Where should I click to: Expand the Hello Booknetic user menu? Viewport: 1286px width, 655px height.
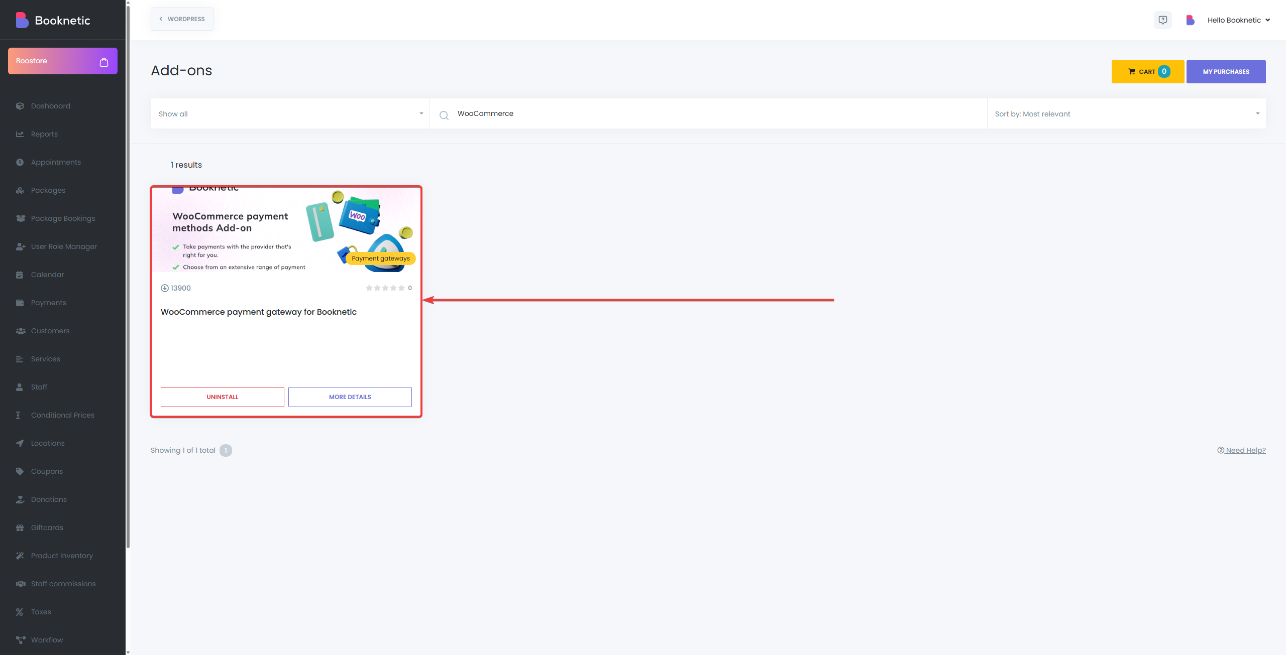(1239, 20)
